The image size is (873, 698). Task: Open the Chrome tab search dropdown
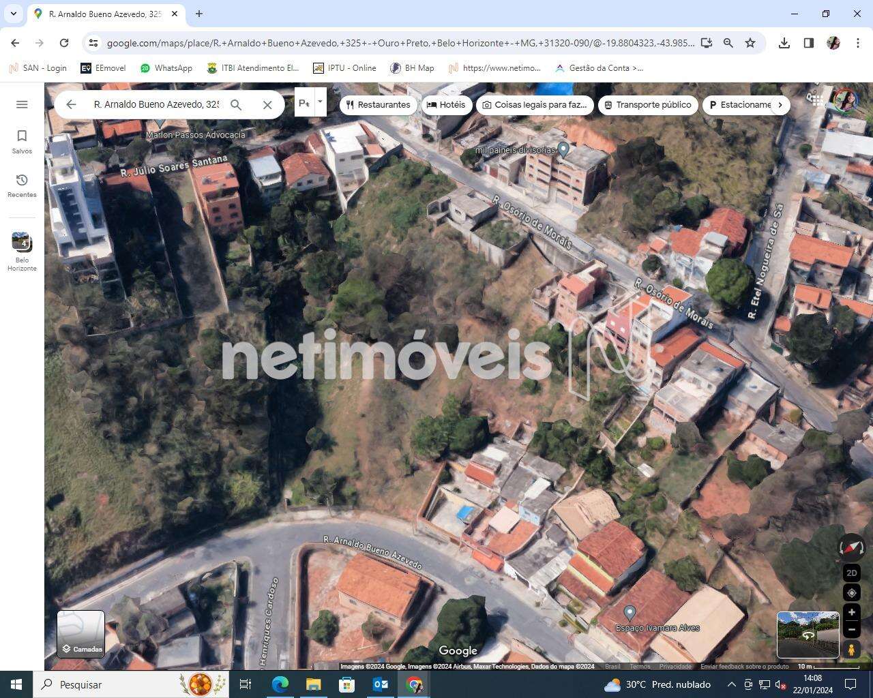pyautogui.click(x=14, y=14)
